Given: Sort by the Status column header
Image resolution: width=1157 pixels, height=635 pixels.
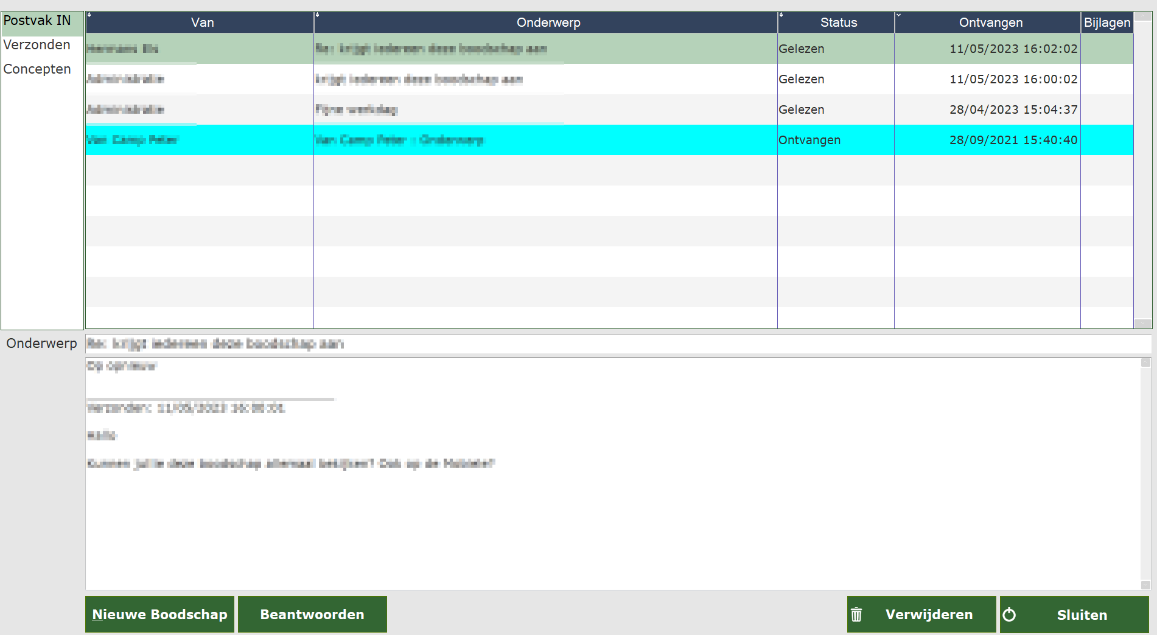Looking at the screenshot, I should [838, 23].
